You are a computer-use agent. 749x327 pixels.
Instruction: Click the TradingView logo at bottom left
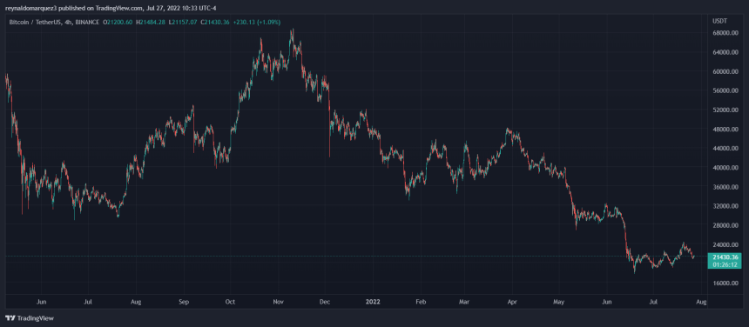(30, 318)
